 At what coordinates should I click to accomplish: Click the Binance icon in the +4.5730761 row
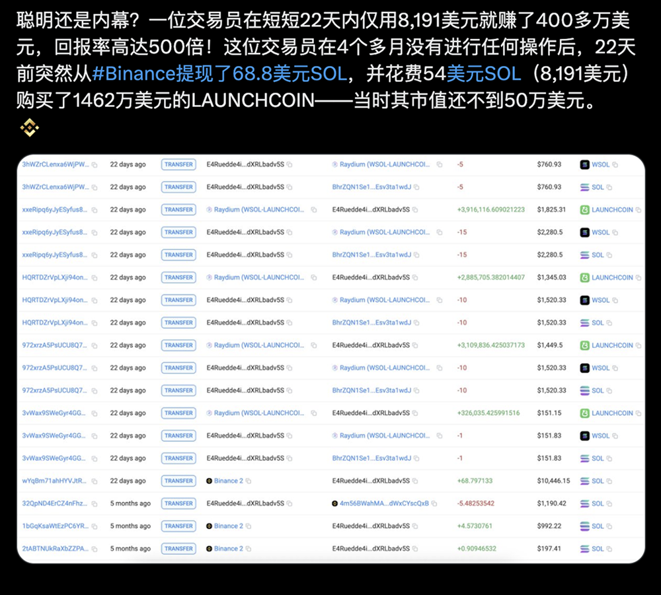209,526
